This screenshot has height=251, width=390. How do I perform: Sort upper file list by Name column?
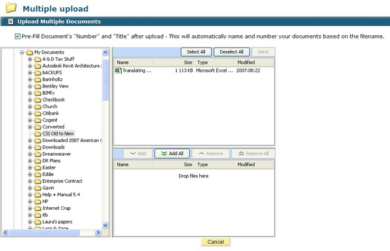[133, 63]
